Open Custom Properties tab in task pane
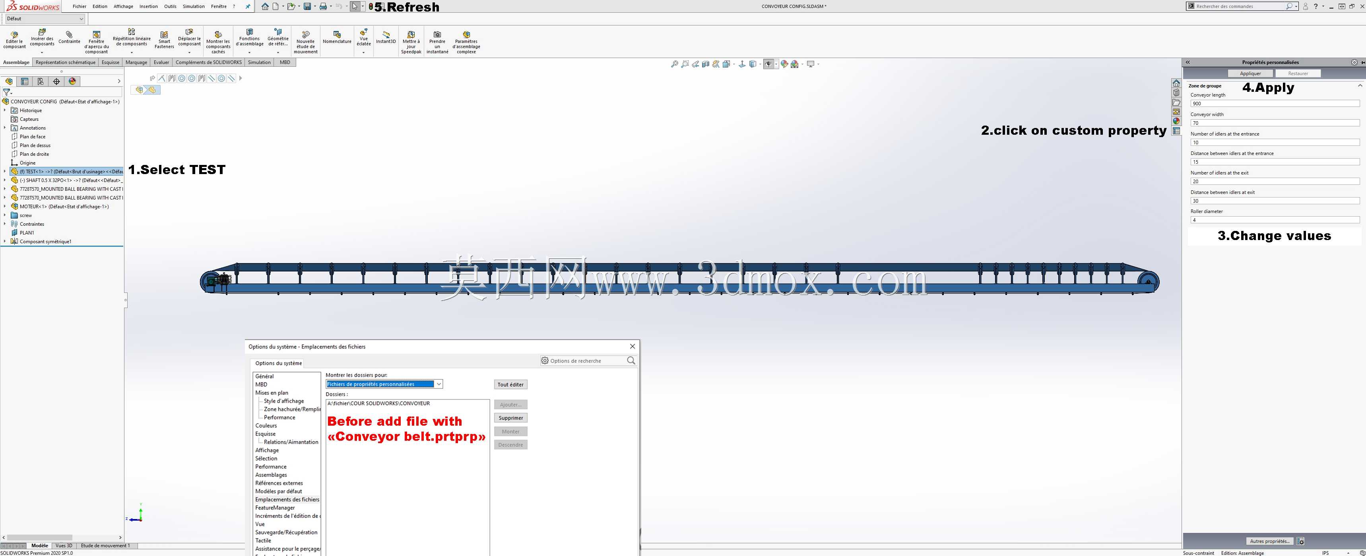The image size is (1366, 556). pyautogui.click(x=1176, y=131)
